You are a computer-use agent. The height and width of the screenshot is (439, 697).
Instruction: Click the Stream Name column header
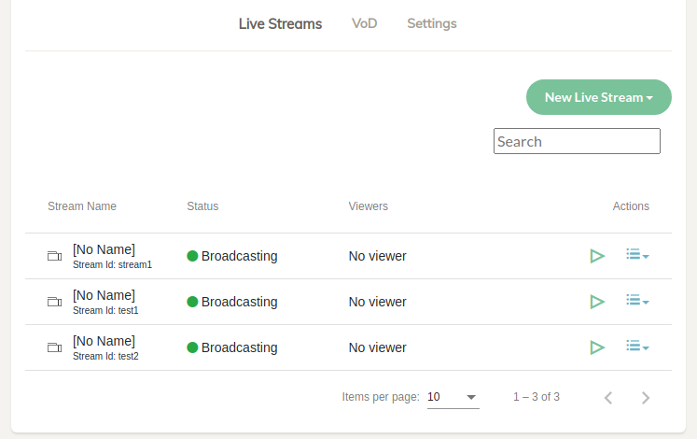(82, 206)
